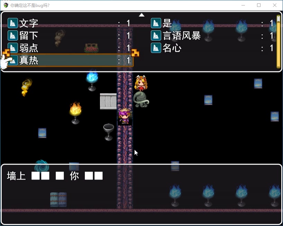Select the icon beside 是
283x226 pixels.
tap(156, 23)
